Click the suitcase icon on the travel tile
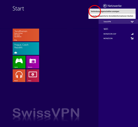 click(x=16, y=53)
